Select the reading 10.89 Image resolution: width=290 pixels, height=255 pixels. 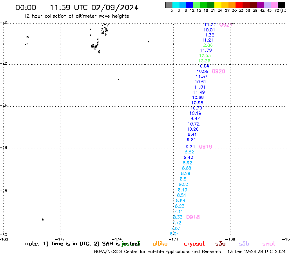pyautogui.click(x=198, y=98)
